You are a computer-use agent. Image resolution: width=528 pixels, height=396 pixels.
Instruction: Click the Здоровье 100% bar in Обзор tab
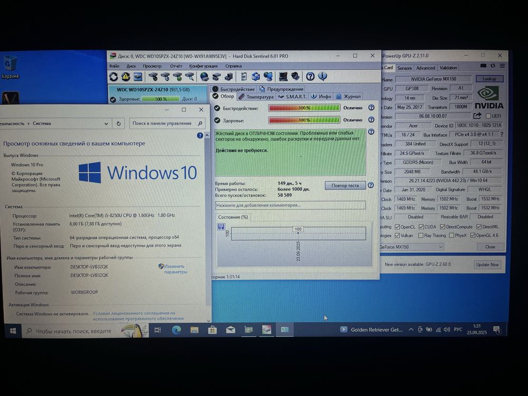[304, 120]
